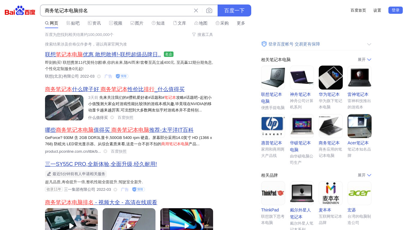Image resolution: width=410 pixels, height=230 pixels.
Task: Click the Baidu logo
Action: pos(20,10)
